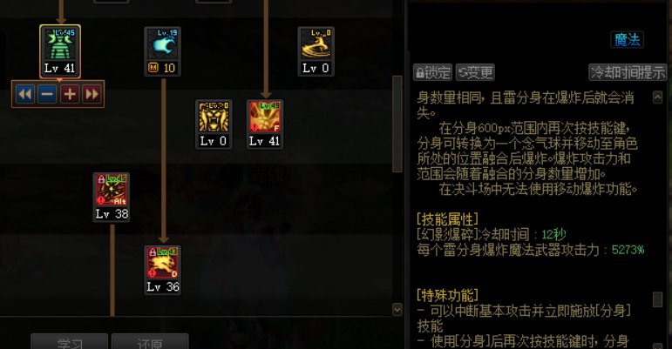This screenshot has width=672, height=349.
Task: Reduce skill to minimum with double-left arrow
Action: 25,94
